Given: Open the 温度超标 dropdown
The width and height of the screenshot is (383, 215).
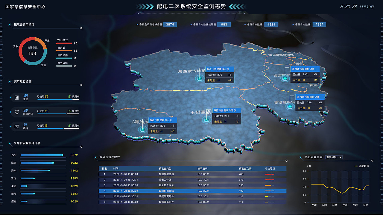Looking at the screenshot, I should (334, 157).
